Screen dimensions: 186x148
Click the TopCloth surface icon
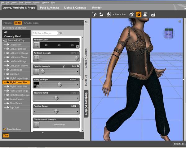(7, 108)
